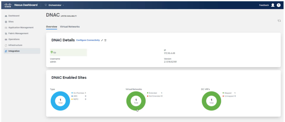Click the green DC VRFs donut chart
285x122 pixels.
[212, 101]
